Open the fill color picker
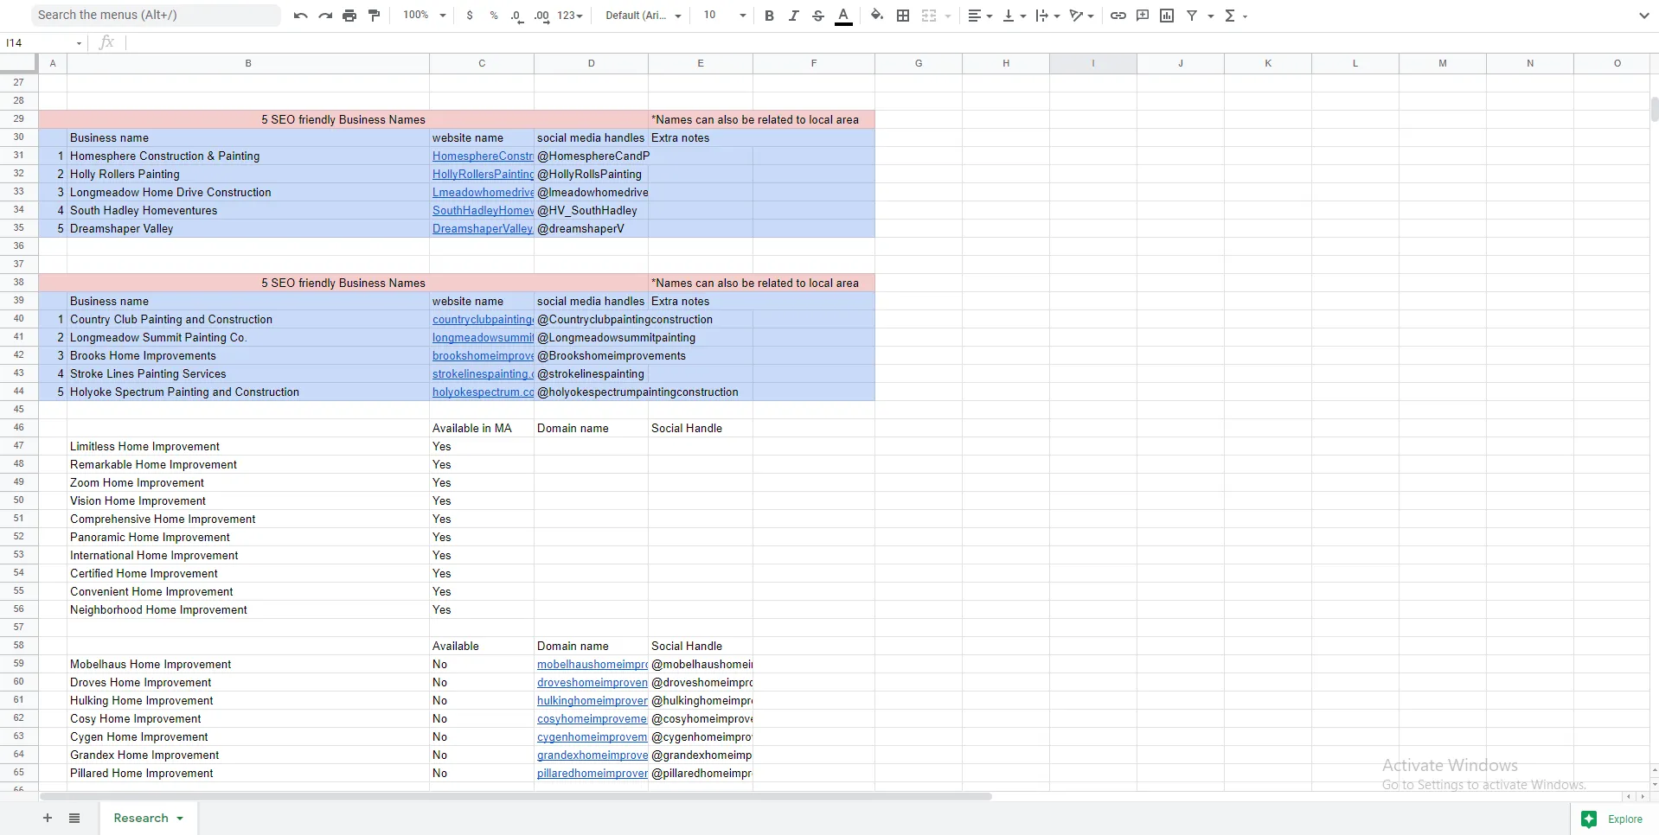This screenshot has height=835, width=1659. coord(877,16)
